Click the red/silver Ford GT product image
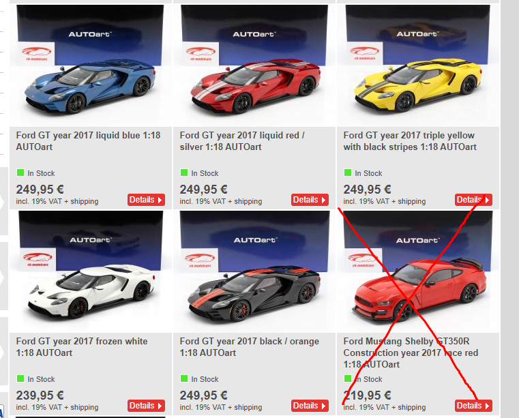Viewport: 519px width, 418px height. [x=254, y=65]
